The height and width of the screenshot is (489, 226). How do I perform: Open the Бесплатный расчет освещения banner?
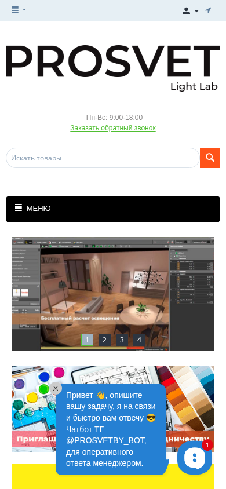click(x=113, y=294)
